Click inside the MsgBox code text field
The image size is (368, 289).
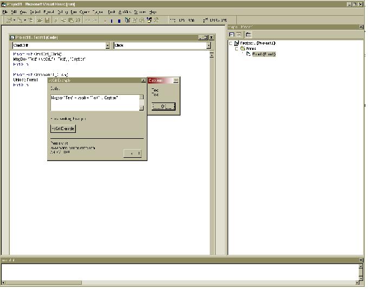93,102
